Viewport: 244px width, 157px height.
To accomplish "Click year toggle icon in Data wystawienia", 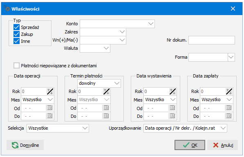I will point(172,91).
